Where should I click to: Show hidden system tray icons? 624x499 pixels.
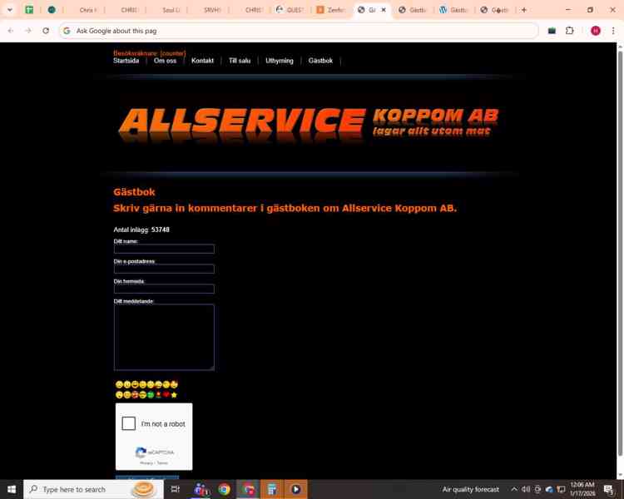(x=513, y=489)
